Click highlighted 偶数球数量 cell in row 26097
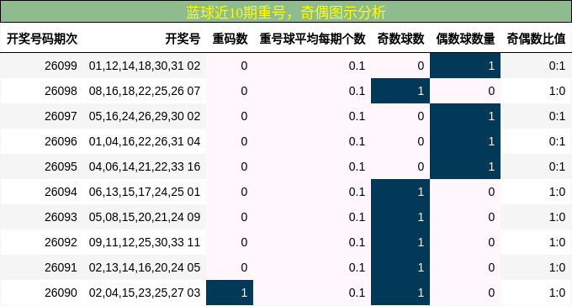Image resolution: width=572 pixels, height=306 pixels. point(465,116)
